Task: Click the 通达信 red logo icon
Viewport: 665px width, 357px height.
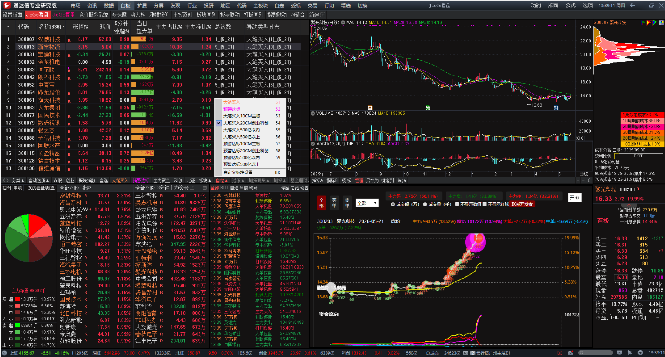Action: [7, 5]
